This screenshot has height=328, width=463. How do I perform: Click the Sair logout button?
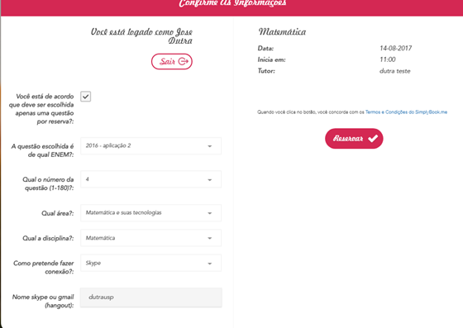click(172, 61)
